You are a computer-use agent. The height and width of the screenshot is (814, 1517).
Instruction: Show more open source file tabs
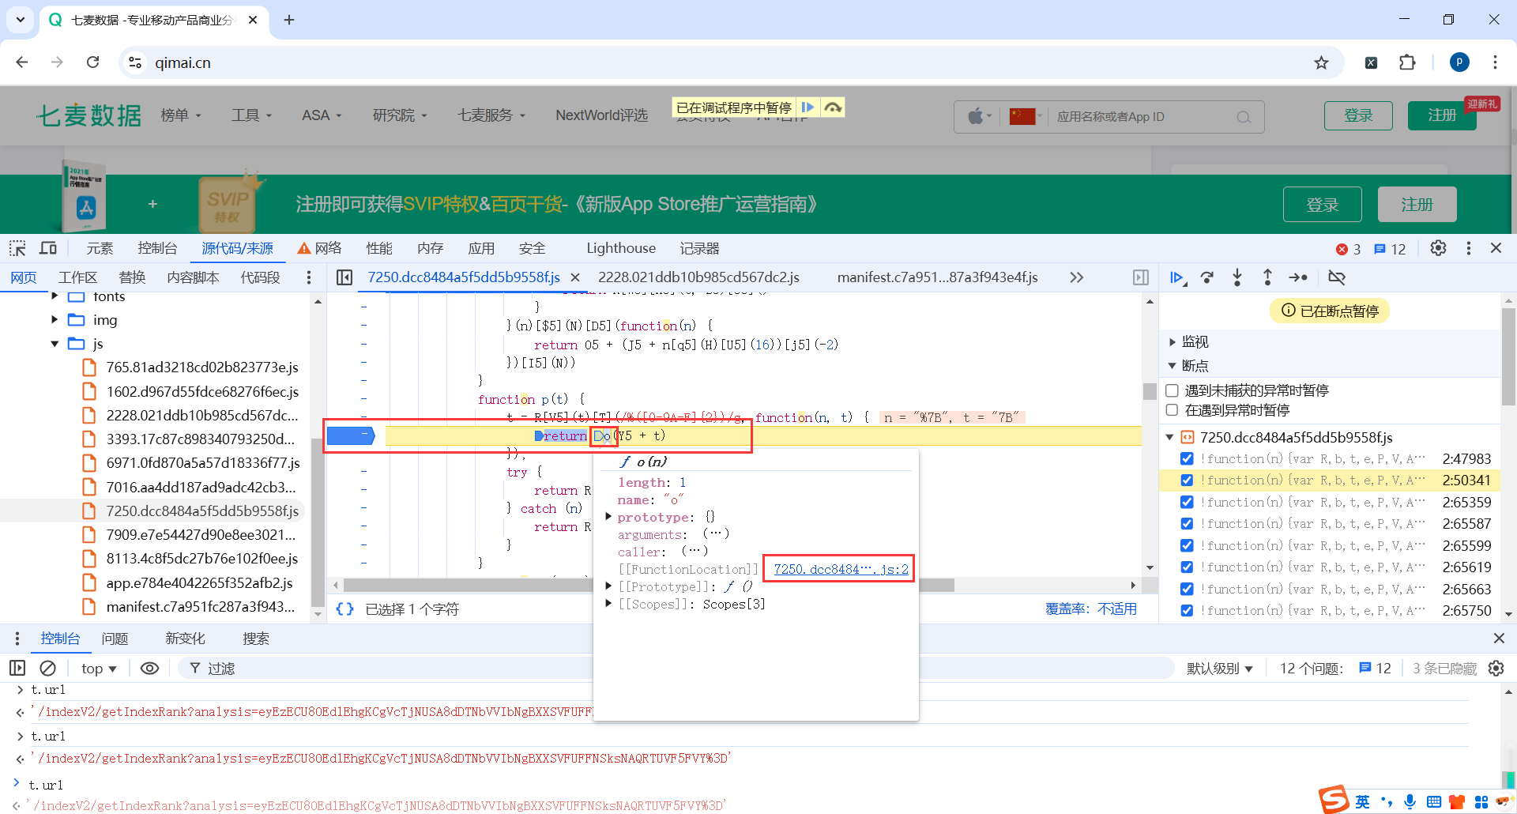point(1076,277)
